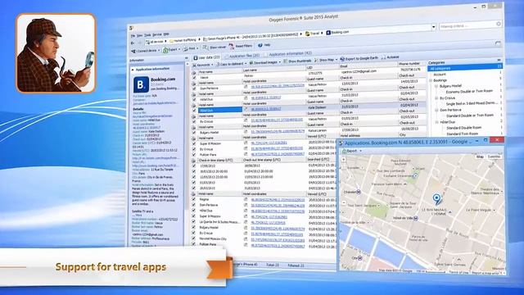Image resolution: width=524 pixels, height=295 pixels.
Task: Open the Service menu
Action: click(156, 34)
